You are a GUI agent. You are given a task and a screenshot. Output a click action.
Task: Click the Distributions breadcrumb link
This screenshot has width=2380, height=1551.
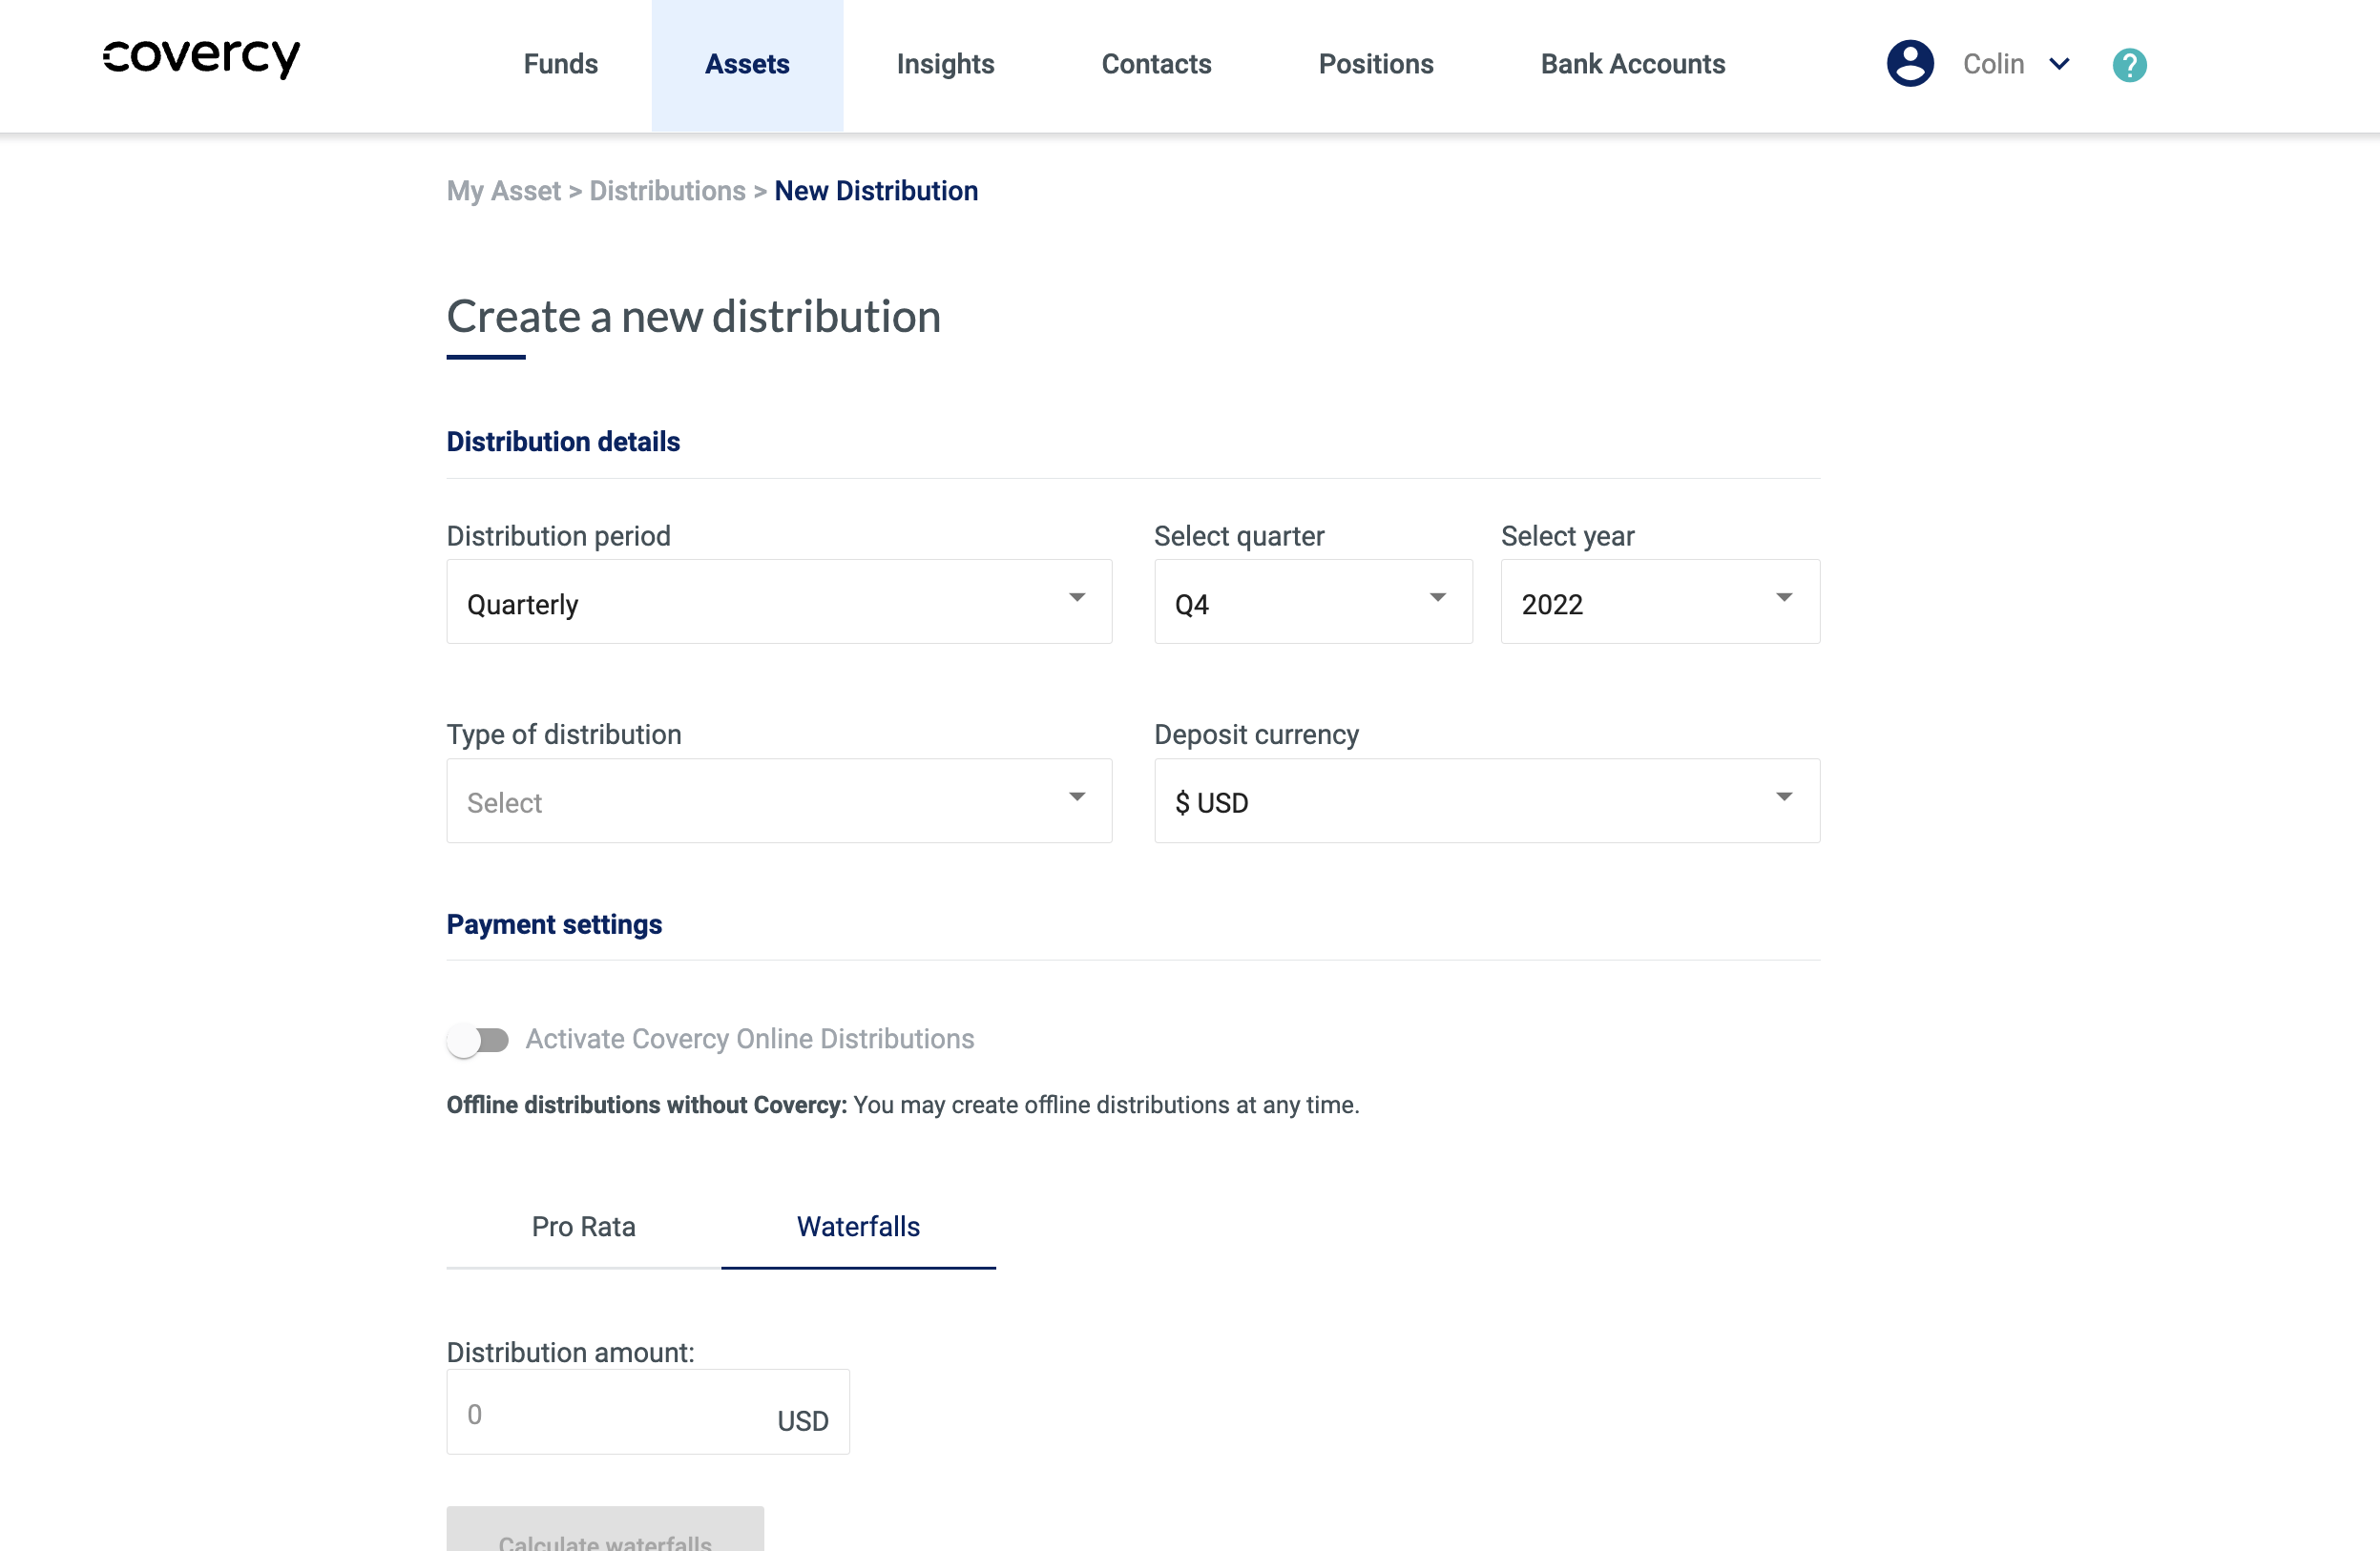point(667,191)
